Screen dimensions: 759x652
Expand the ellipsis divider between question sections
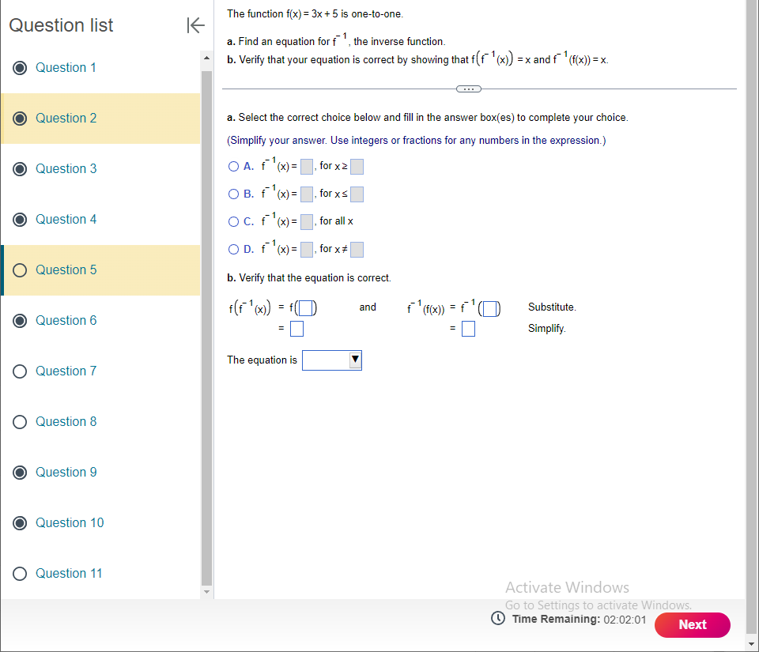(468, 89)
